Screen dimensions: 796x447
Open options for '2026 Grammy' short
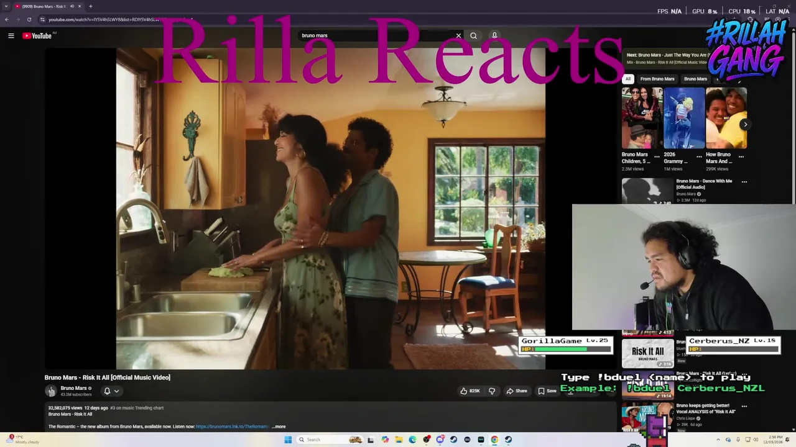click(x=699, y=156)
